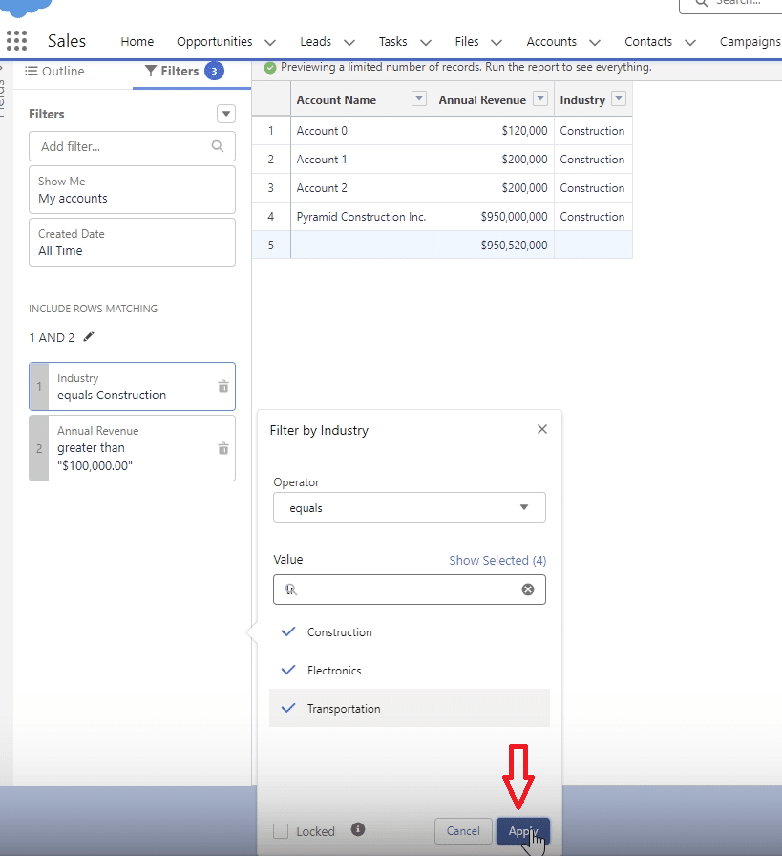This screenshot has height=856, width=782.
Task: Click the pencil icon to edit filter logic
Action: (89, 337)
